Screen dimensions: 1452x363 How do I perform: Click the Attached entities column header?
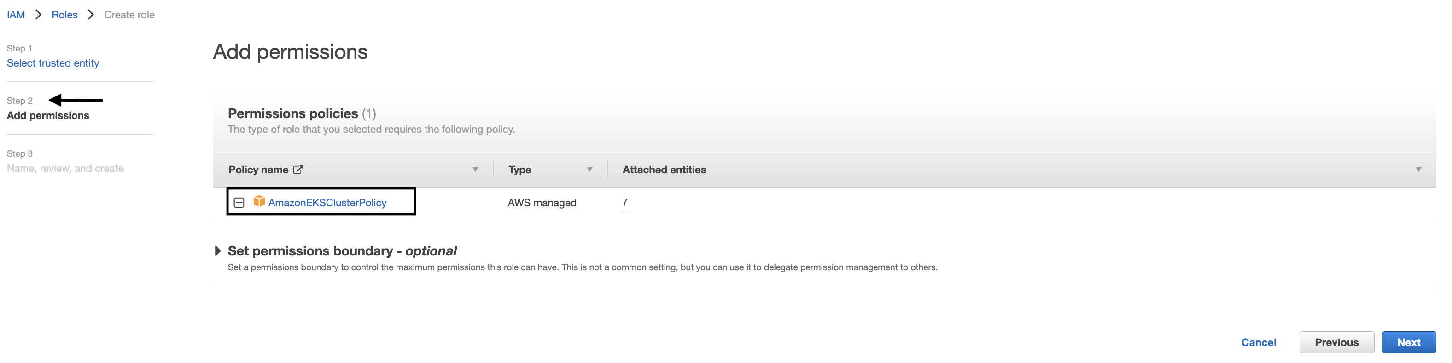(664, 170)
